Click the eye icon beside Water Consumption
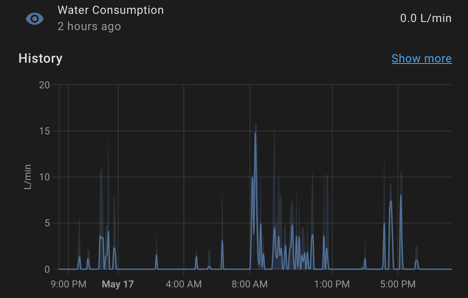The width and height of the screenshot is (468, 298). 35,18
